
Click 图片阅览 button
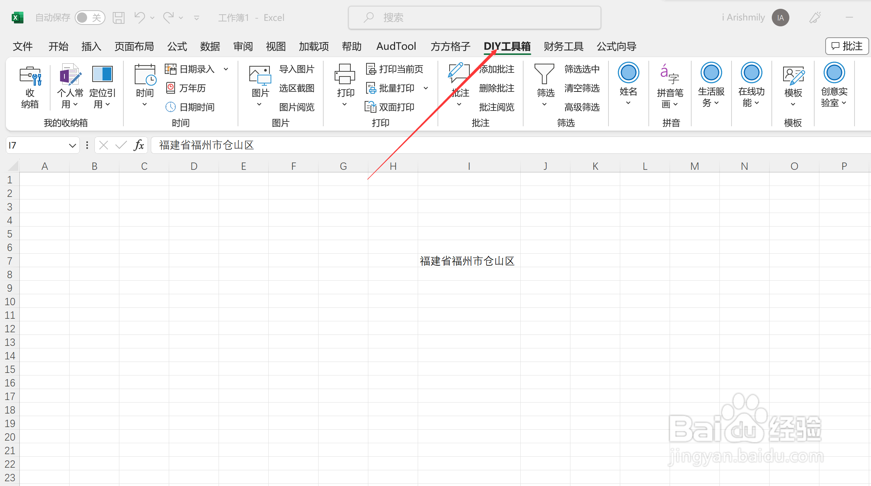(297, 107)
